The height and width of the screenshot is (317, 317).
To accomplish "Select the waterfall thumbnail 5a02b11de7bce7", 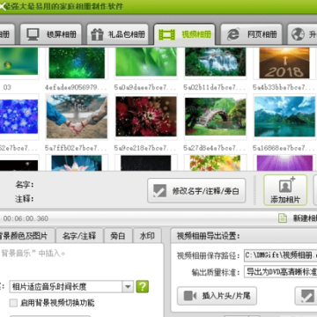I will 215,63.
